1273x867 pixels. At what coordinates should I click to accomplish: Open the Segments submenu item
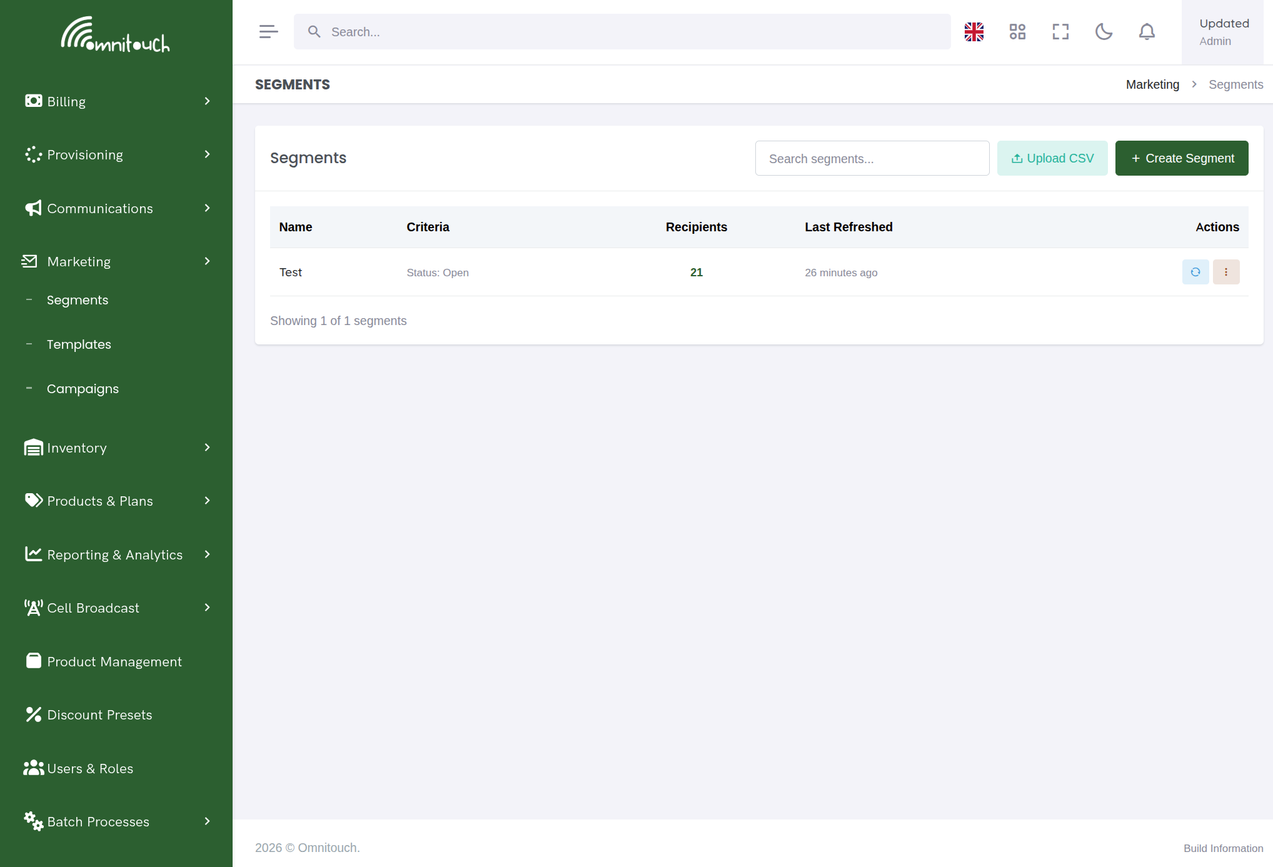click(x=78, y=300)
